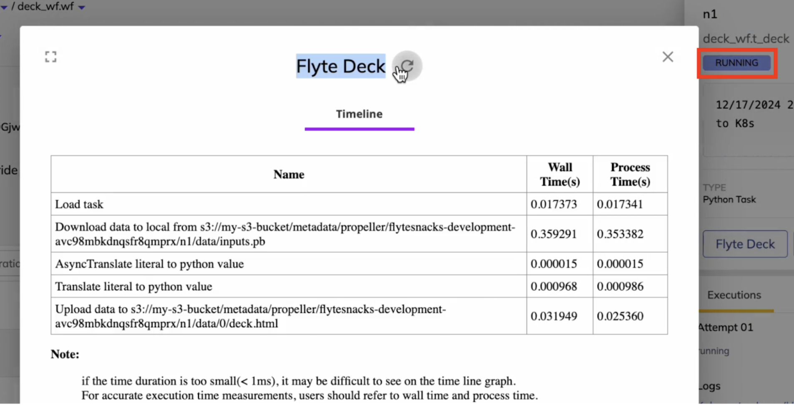Open the dropdown arrow after deck_wf.wf

click(82, 7)
